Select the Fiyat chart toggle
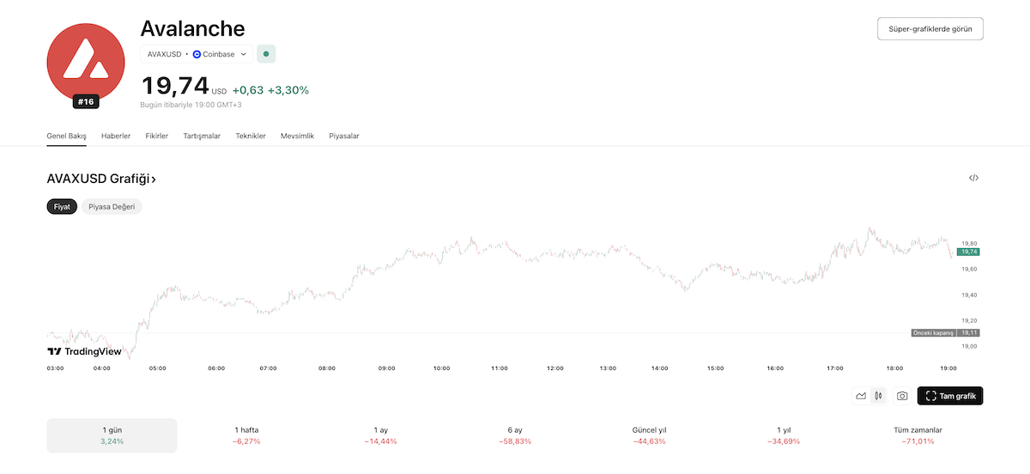Image resolution: width=1030 pixels, height=474 pixels. [x=62, y=207]
